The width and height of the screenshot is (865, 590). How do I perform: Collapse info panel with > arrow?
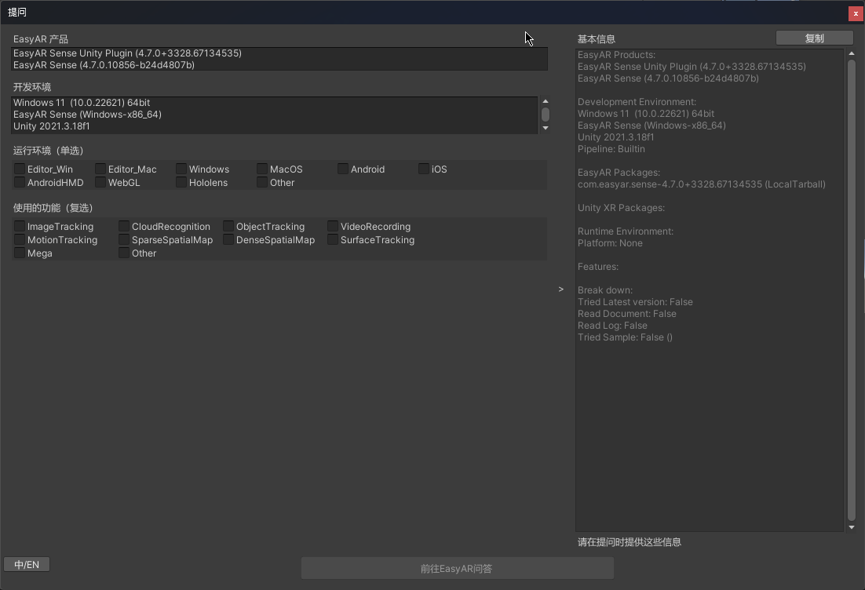pos(560,290)
